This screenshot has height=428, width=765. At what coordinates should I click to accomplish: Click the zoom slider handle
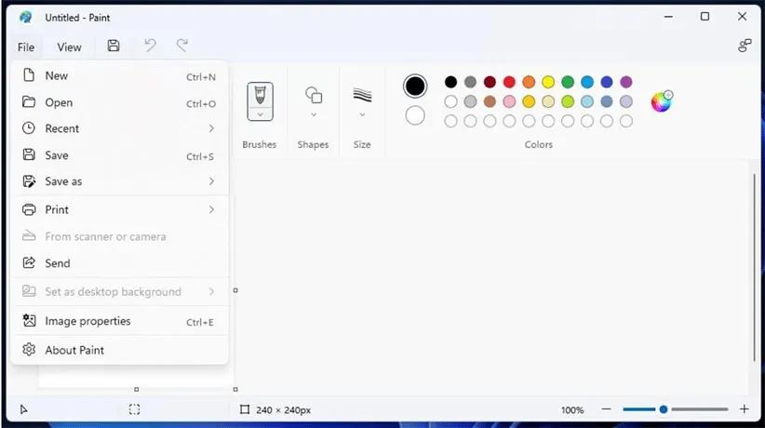664,409
